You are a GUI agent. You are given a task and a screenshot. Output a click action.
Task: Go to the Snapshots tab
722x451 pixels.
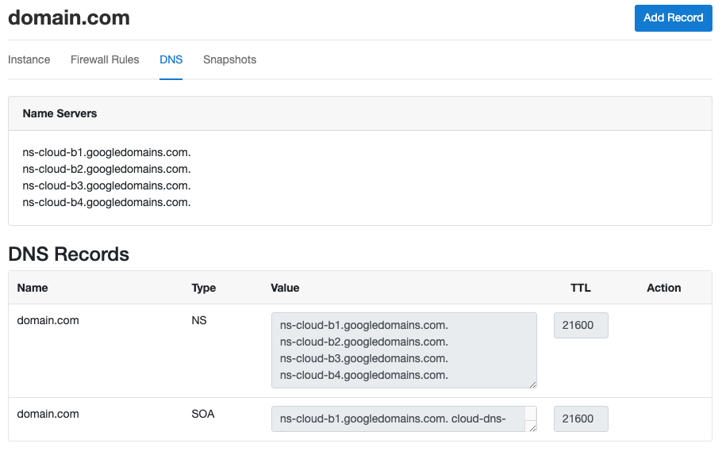point(230,59)
